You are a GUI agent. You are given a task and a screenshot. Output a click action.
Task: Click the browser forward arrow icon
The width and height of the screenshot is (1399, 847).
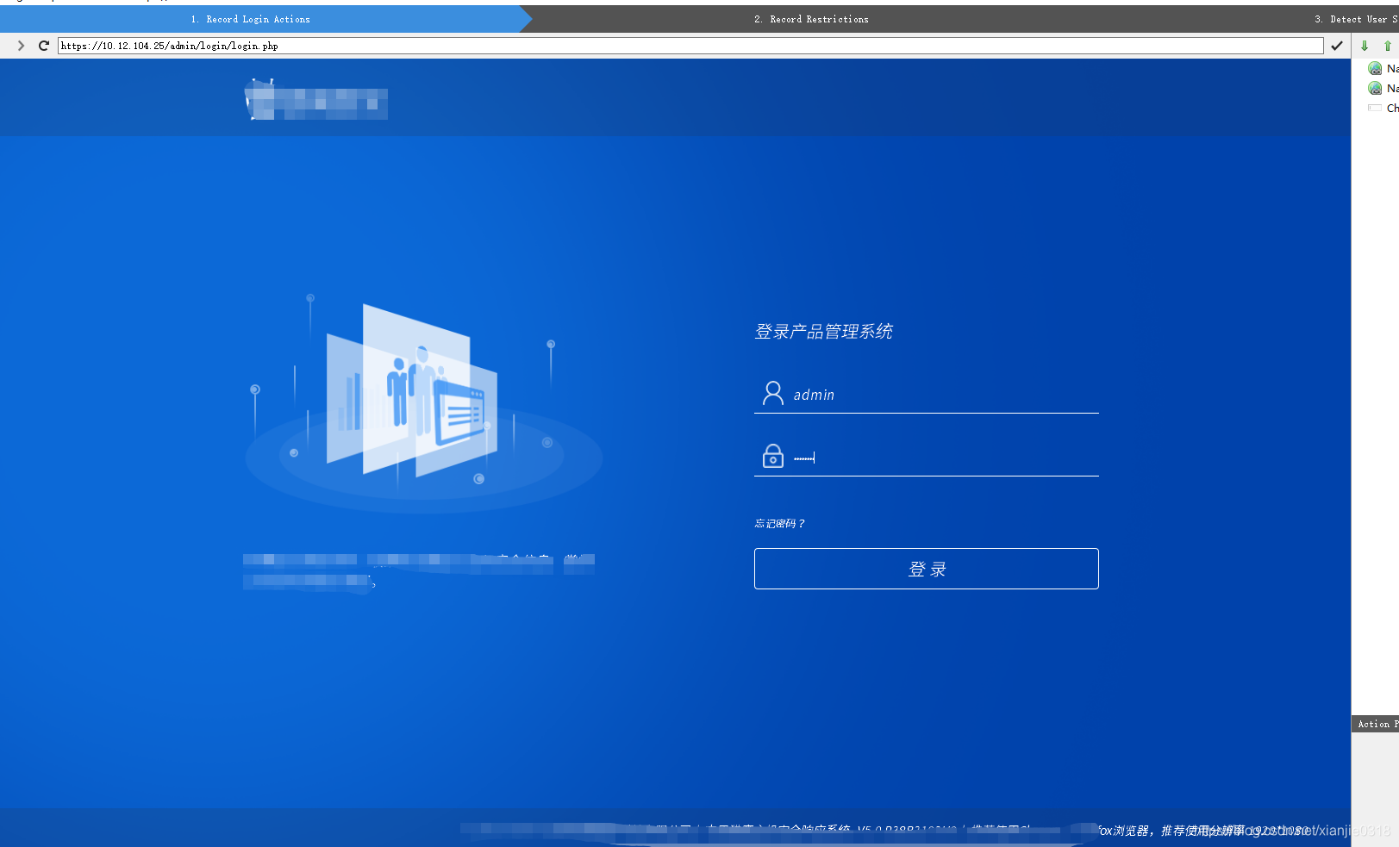point(21,46)
